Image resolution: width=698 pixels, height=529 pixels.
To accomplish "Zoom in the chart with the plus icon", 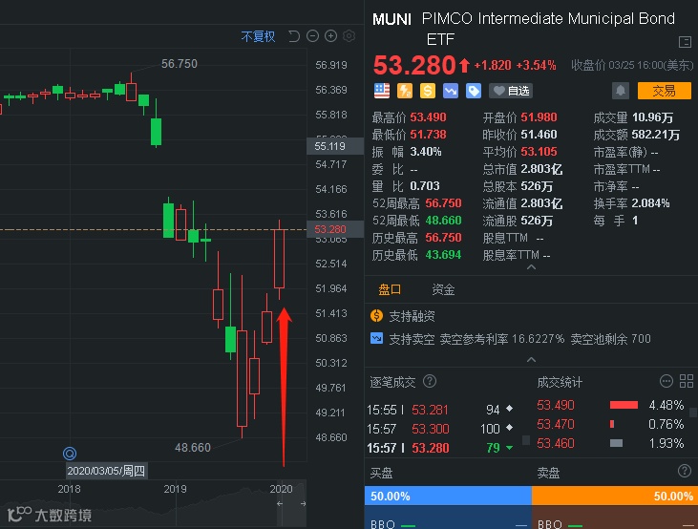I will coord(330,36).
